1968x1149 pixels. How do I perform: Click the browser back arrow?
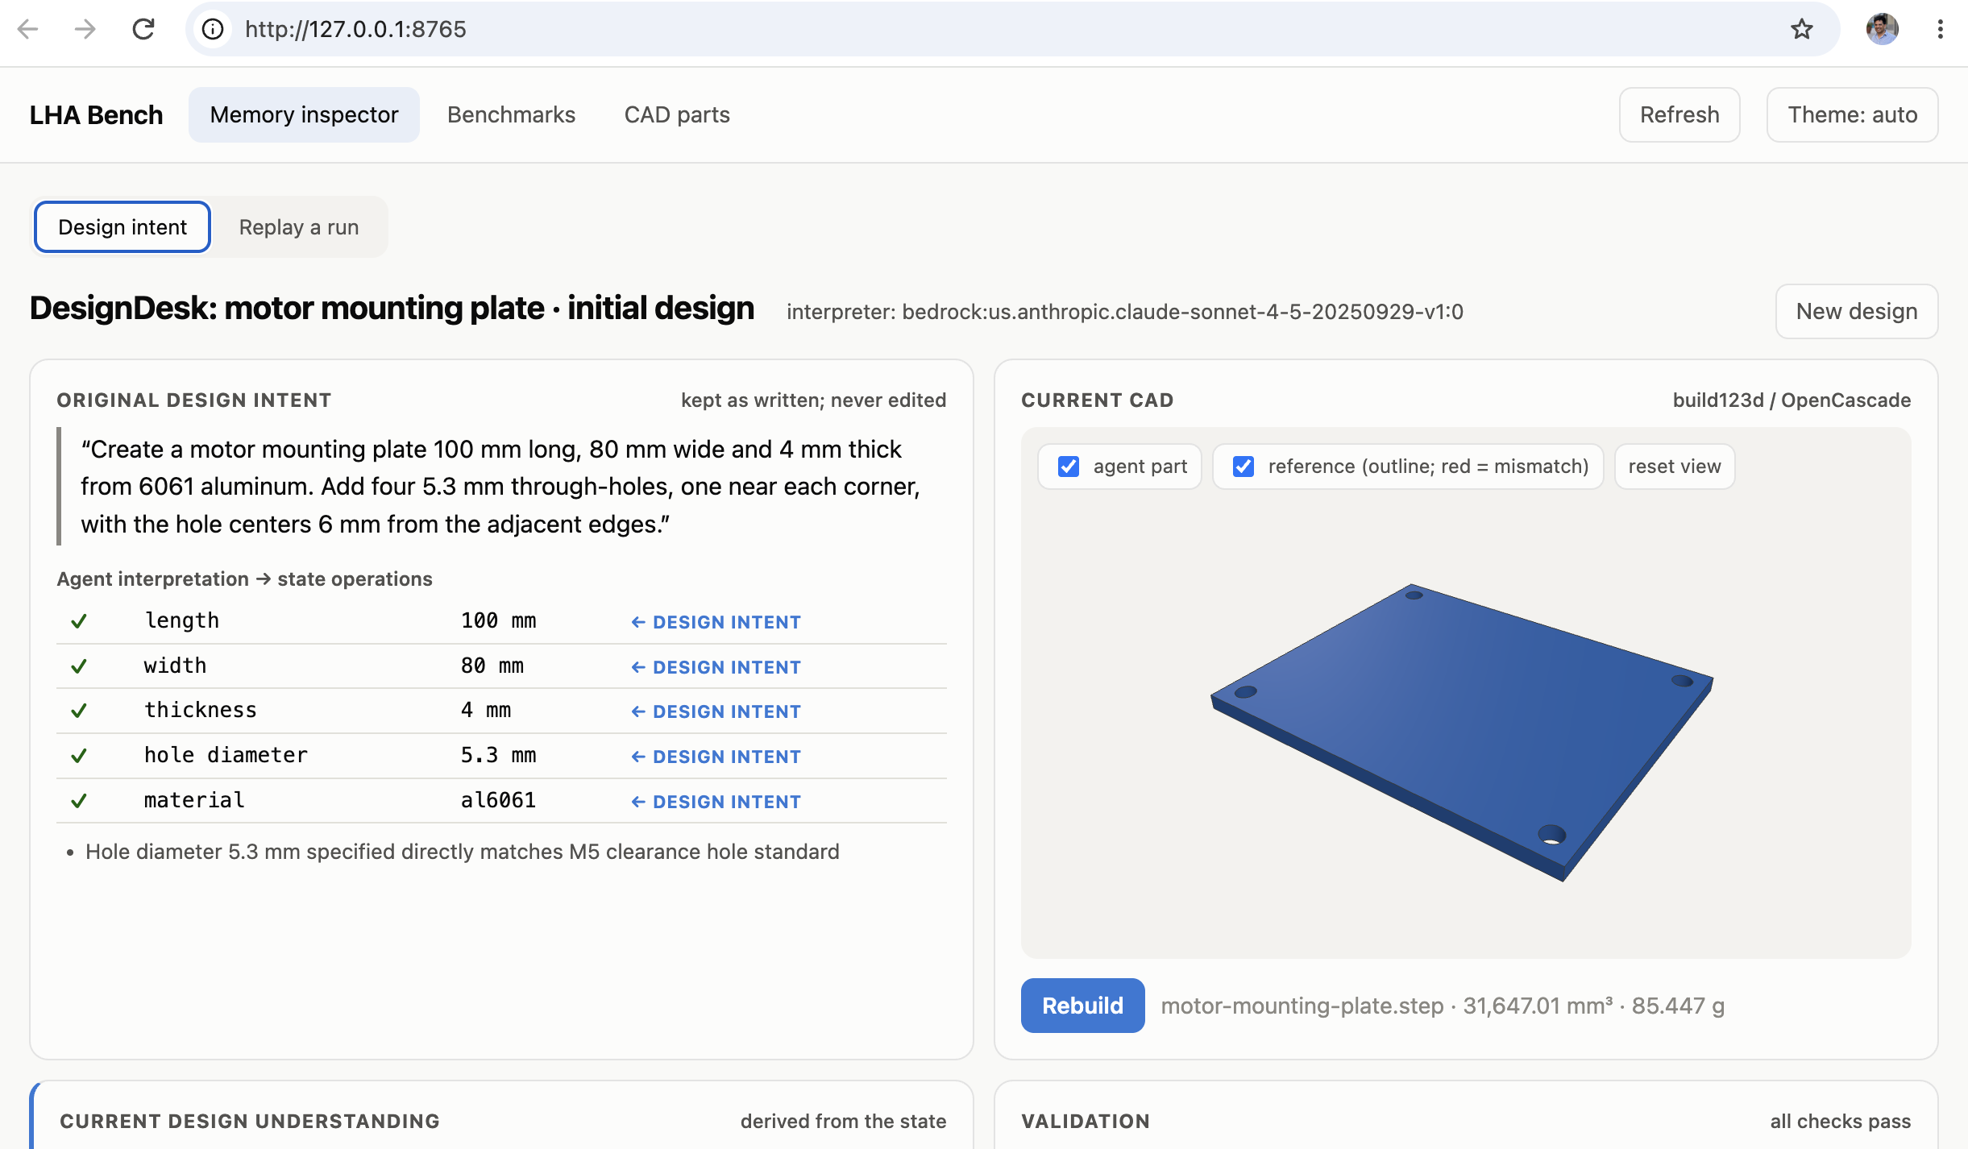28,30
